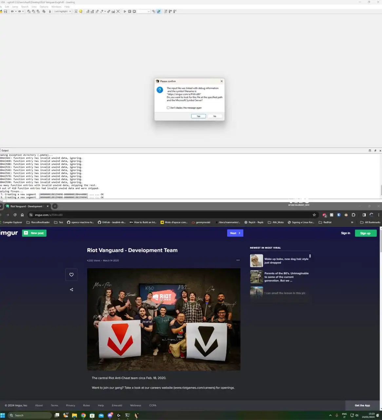The height and width of the screenshot is (420, 382).
Task: Click the Save icon in IDA toolbar
Action: coord(5,11)
